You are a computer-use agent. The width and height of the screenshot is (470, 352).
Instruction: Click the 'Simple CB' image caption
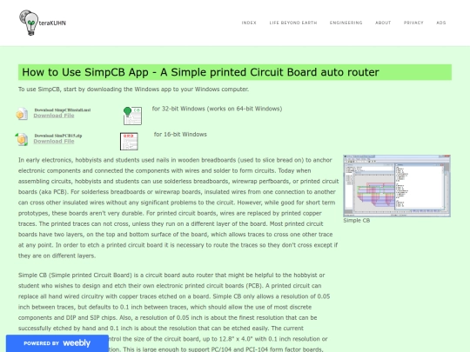pos(357,220)
